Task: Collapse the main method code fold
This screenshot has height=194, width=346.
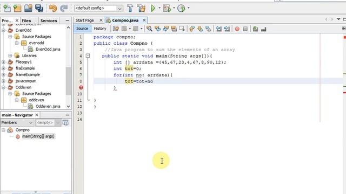Action: point(88,56)
